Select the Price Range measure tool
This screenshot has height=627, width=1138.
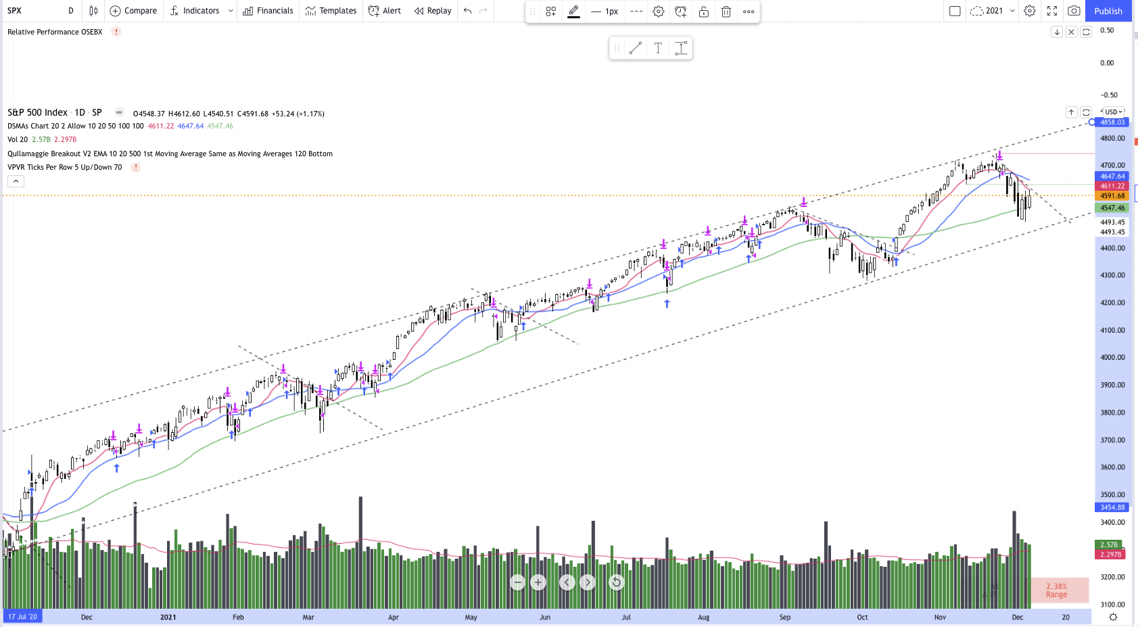(681, 48)
